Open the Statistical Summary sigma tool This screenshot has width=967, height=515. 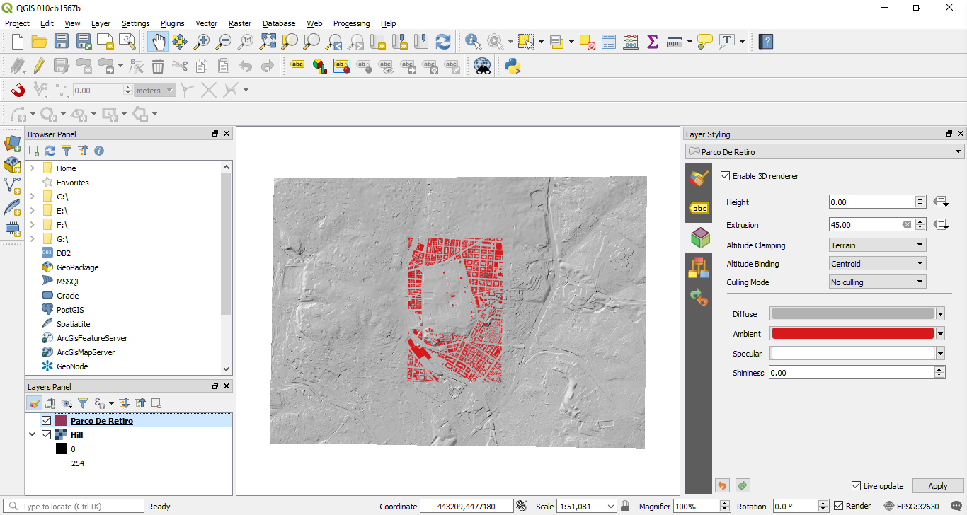point(652,42)
